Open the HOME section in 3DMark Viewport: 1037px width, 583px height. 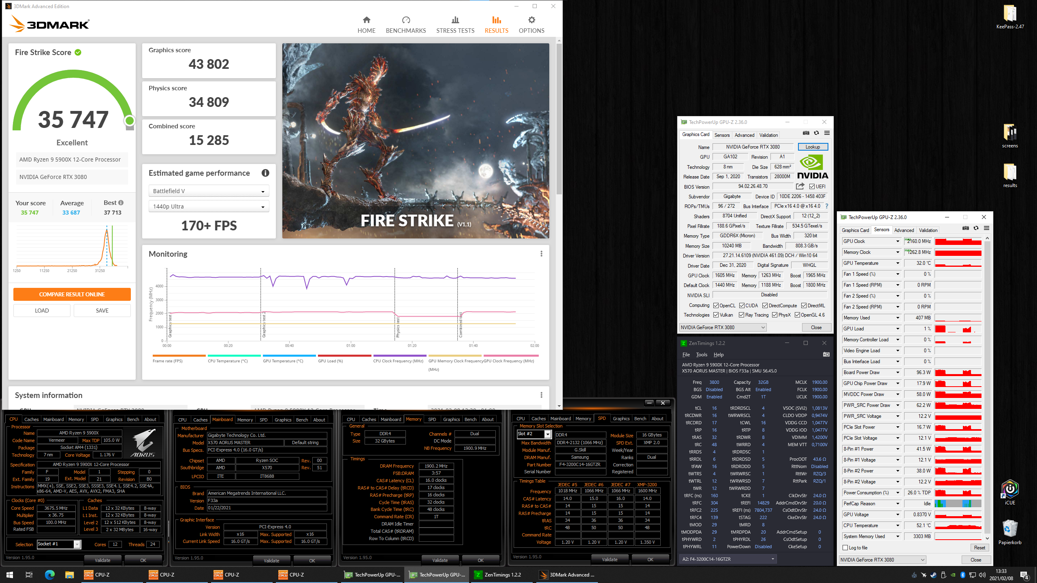click(366, 25)
